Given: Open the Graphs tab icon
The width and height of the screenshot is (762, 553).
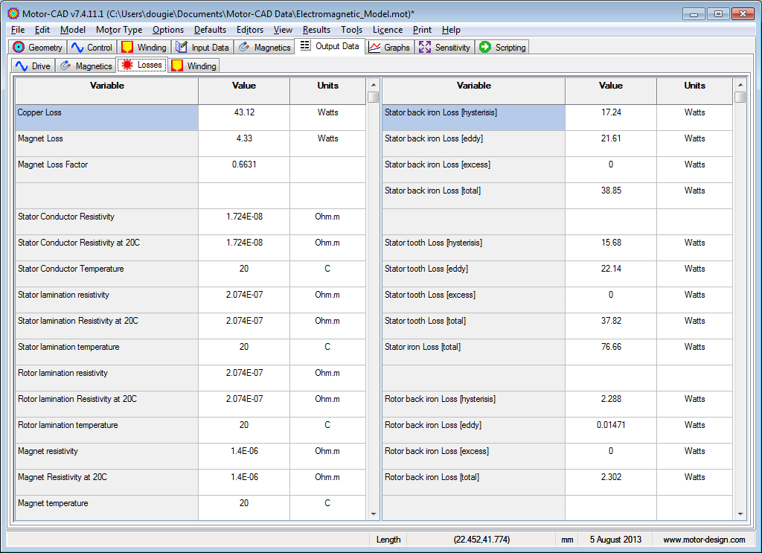Looking at the screenshot, I should tap(374, 48).
